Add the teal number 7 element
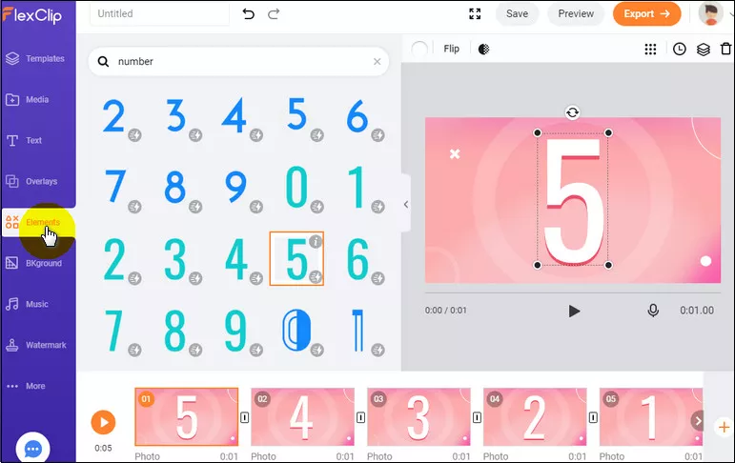 [113, 331]
